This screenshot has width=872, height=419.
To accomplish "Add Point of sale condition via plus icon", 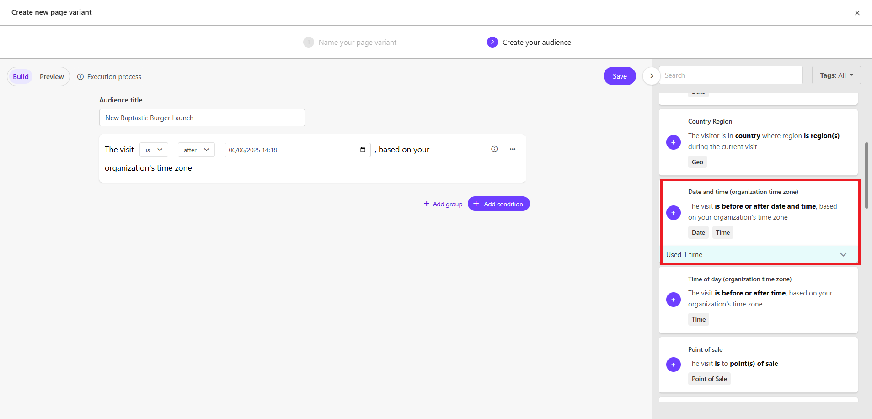I will tap(673, 365).
